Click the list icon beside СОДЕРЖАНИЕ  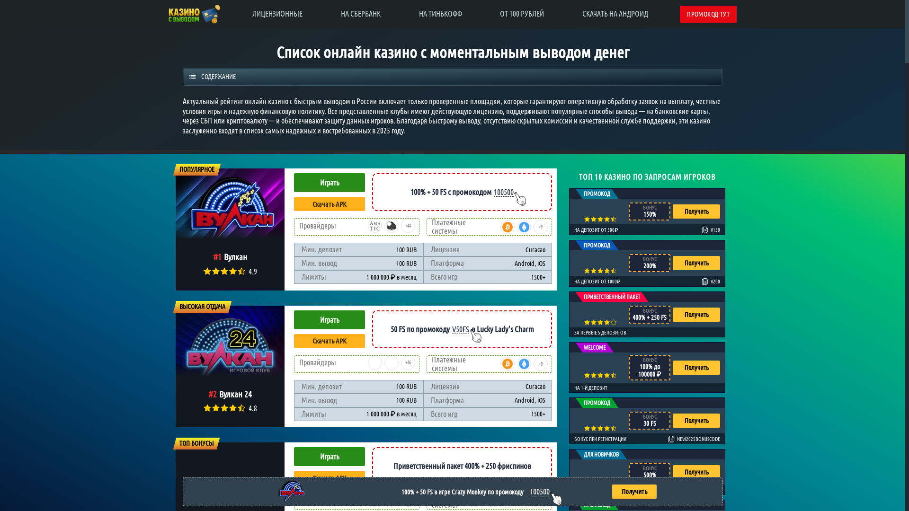[192, 77]
